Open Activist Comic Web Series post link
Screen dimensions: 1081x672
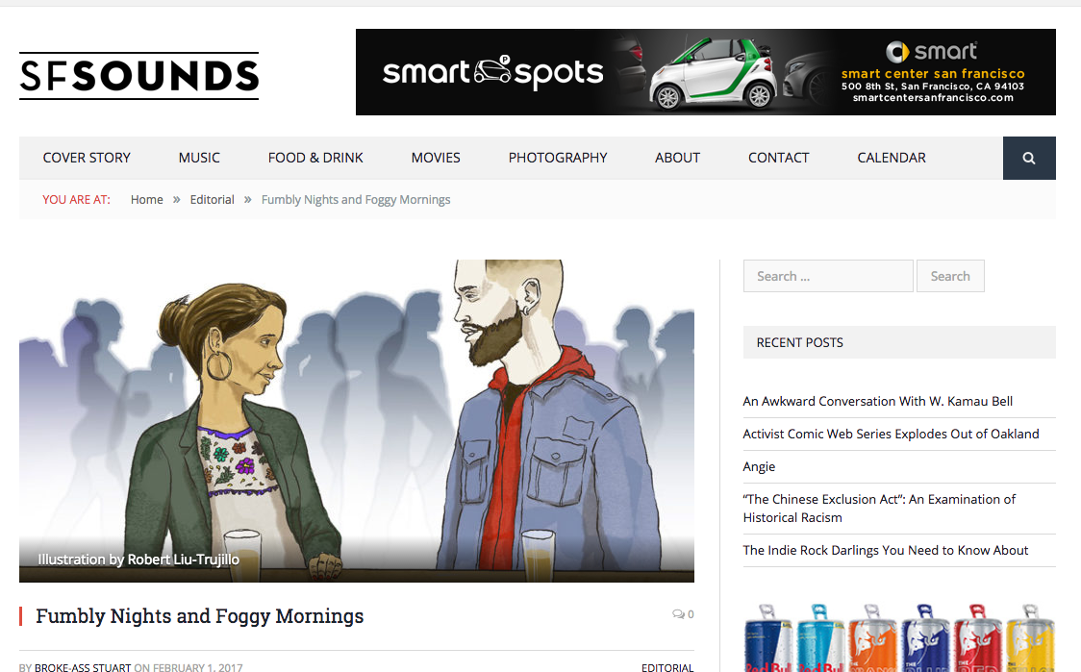pos(891,435)
